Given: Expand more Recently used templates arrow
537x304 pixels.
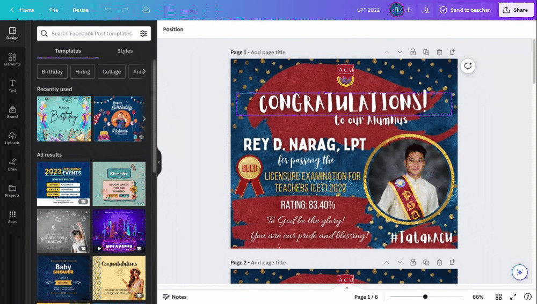Looking at the screenshot, I should [x=144, y=118].
